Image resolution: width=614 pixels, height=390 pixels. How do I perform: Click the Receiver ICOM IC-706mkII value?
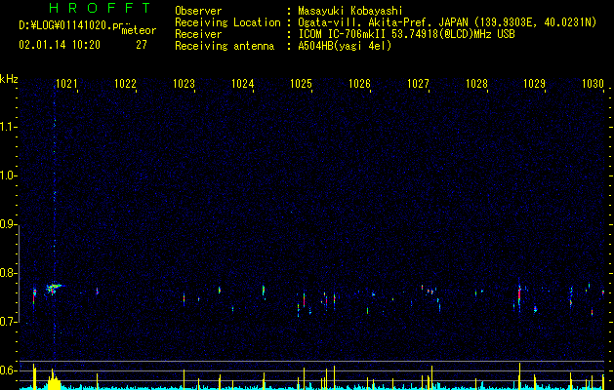[x=406, y=34]
